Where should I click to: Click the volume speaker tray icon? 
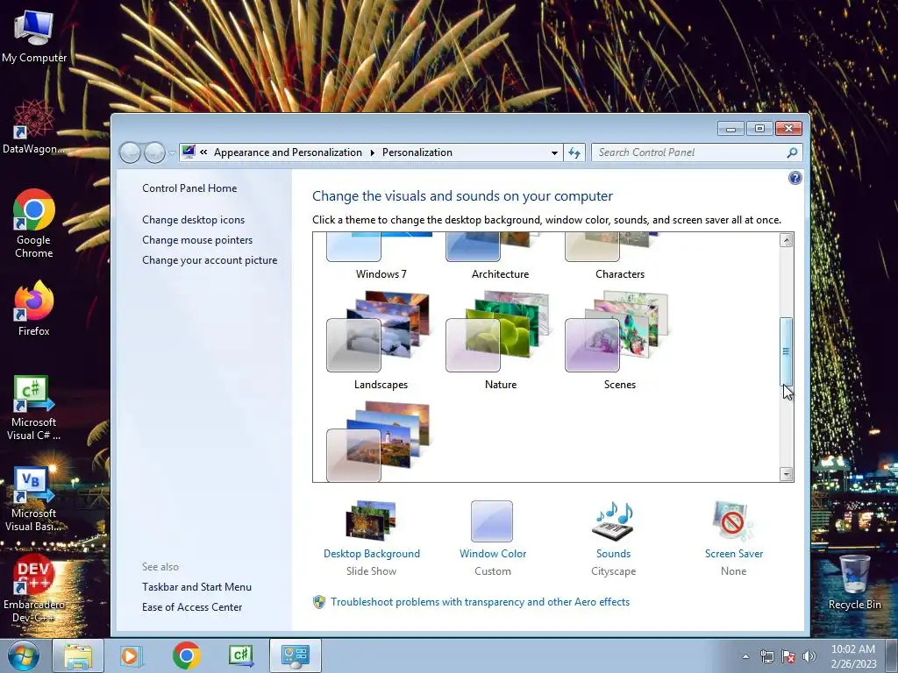coord(809,656)
